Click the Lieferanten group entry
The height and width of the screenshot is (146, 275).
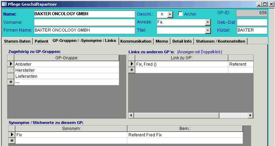tap(67, 76)
